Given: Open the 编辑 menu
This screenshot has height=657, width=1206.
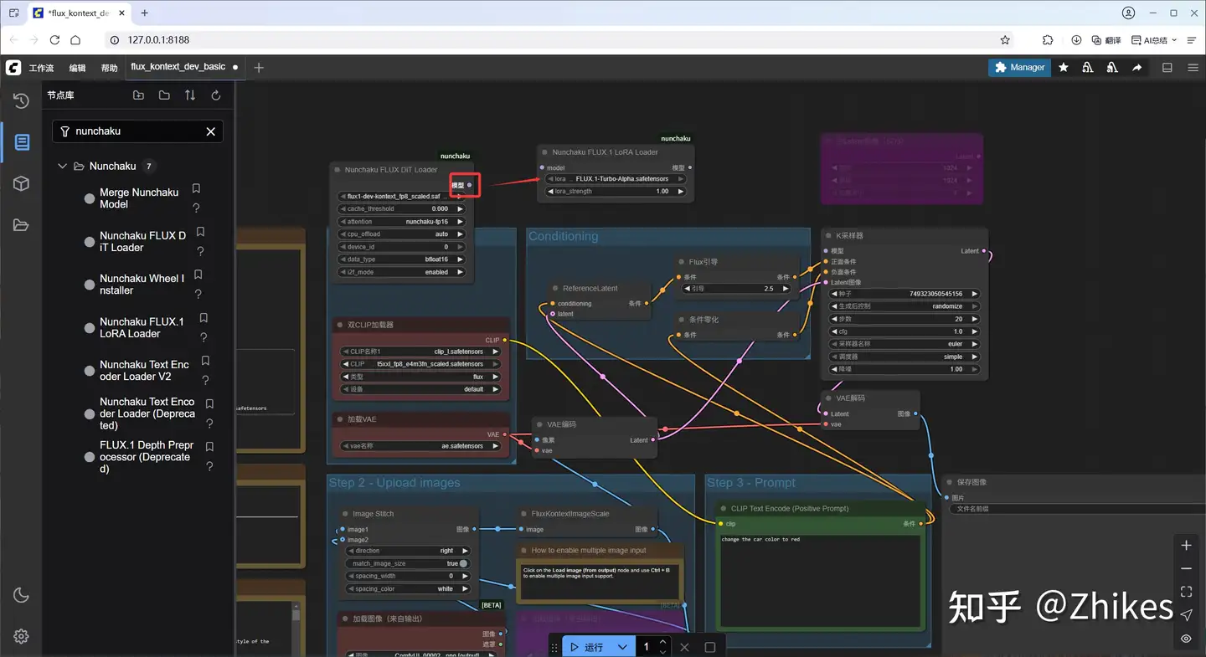Looking at the screenshot, I should click(77, 68).
